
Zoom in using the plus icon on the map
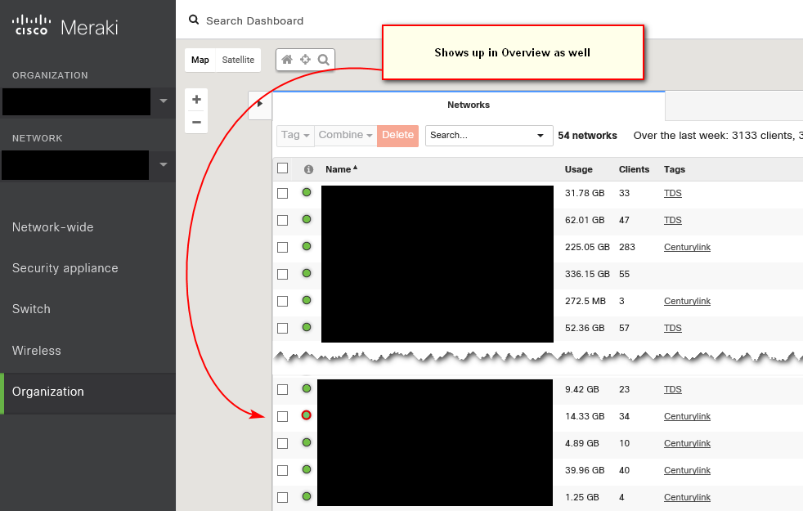pyautogui.click(x=196, y=99)
